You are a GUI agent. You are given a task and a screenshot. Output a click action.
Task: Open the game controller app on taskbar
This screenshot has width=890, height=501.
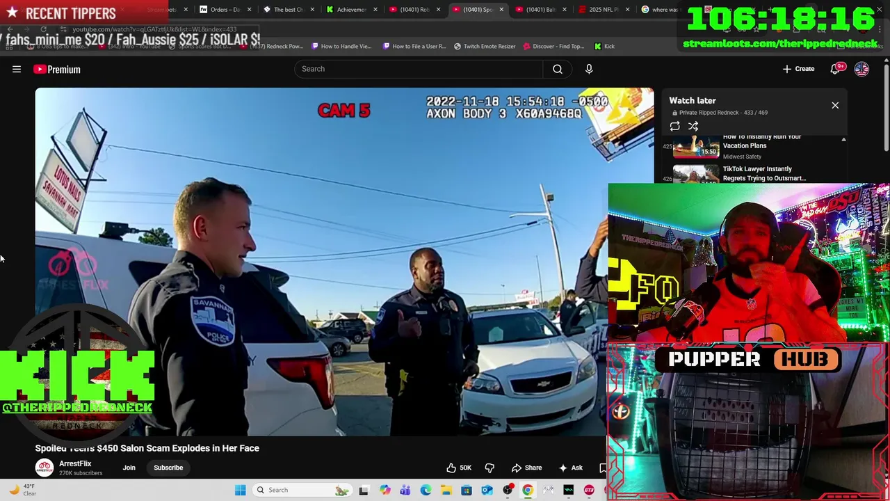click(x=548, y=490)
